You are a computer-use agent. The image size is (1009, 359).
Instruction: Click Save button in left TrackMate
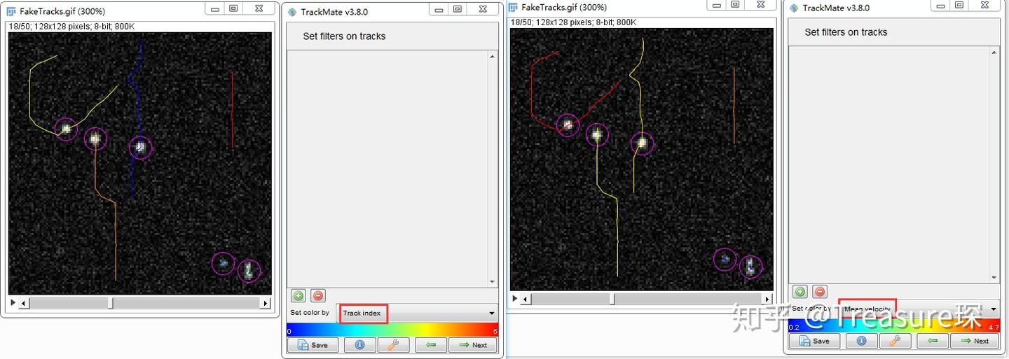(313, 345)
